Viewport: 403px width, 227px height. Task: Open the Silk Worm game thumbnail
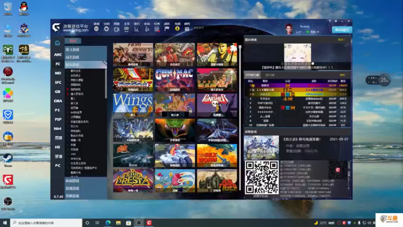point(217,155)
